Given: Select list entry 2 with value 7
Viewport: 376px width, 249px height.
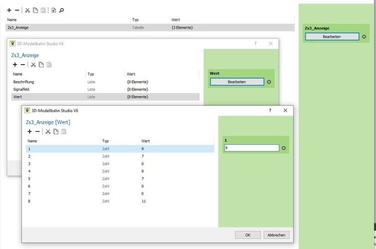Looking at the screenshot, I should pyautogui.click(x=120, y=156).
